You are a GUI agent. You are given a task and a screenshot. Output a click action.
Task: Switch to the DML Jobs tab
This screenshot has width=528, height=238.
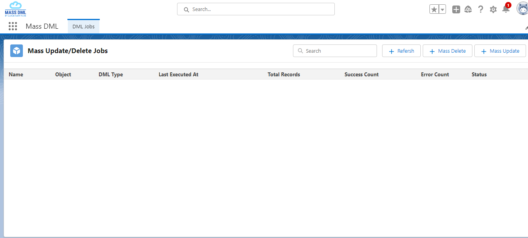click(x=84, y=27)
